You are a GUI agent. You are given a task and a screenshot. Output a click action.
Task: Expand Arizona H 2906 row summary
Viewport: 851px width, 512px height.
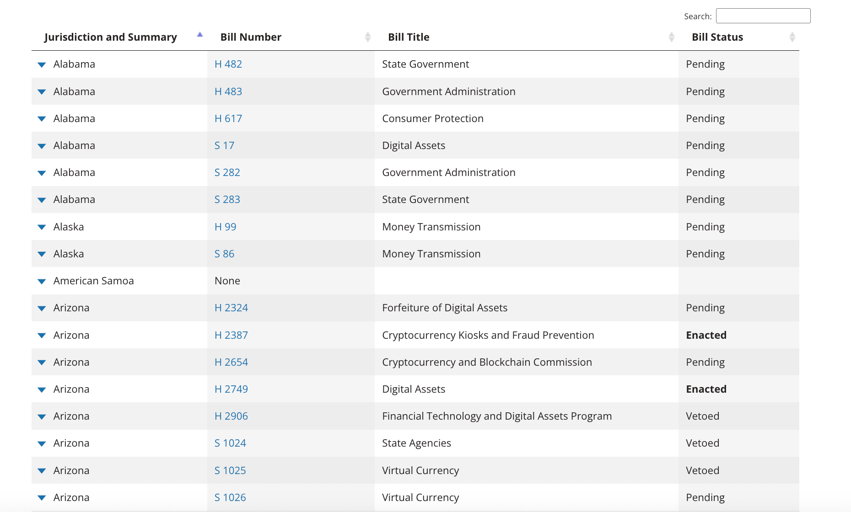[42, 417]
